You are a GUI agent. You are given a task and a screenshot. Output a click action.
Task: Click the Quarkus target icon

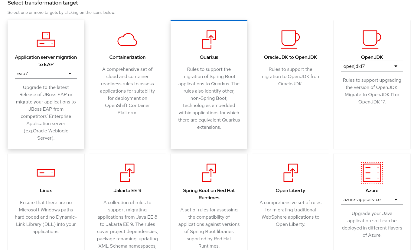pos(209,40)
